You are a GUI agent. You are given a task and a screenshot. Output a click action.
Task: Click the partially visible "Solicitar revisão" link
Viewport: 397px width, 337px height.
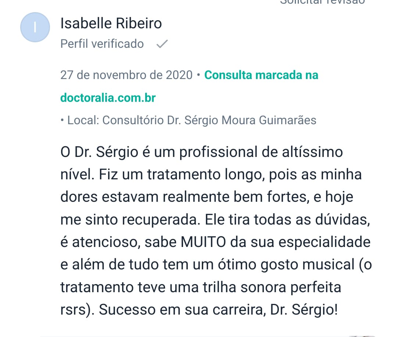(x=322, y=2)
